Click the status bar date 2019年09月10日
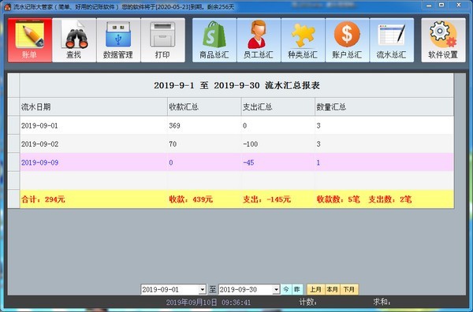The width and height of the screenshot is (473, 312). 192,303
